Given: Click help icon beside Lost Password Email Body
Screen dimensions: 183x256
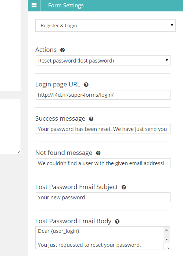Looking at the screenshot, I should pos(117,221).
